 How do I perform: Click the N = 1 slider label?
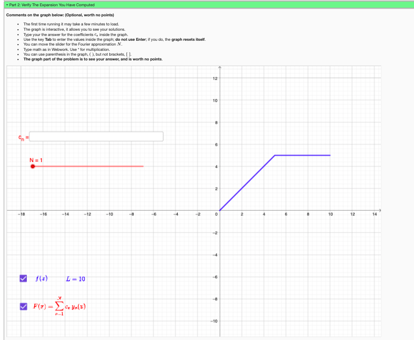(x=36, y=160)
